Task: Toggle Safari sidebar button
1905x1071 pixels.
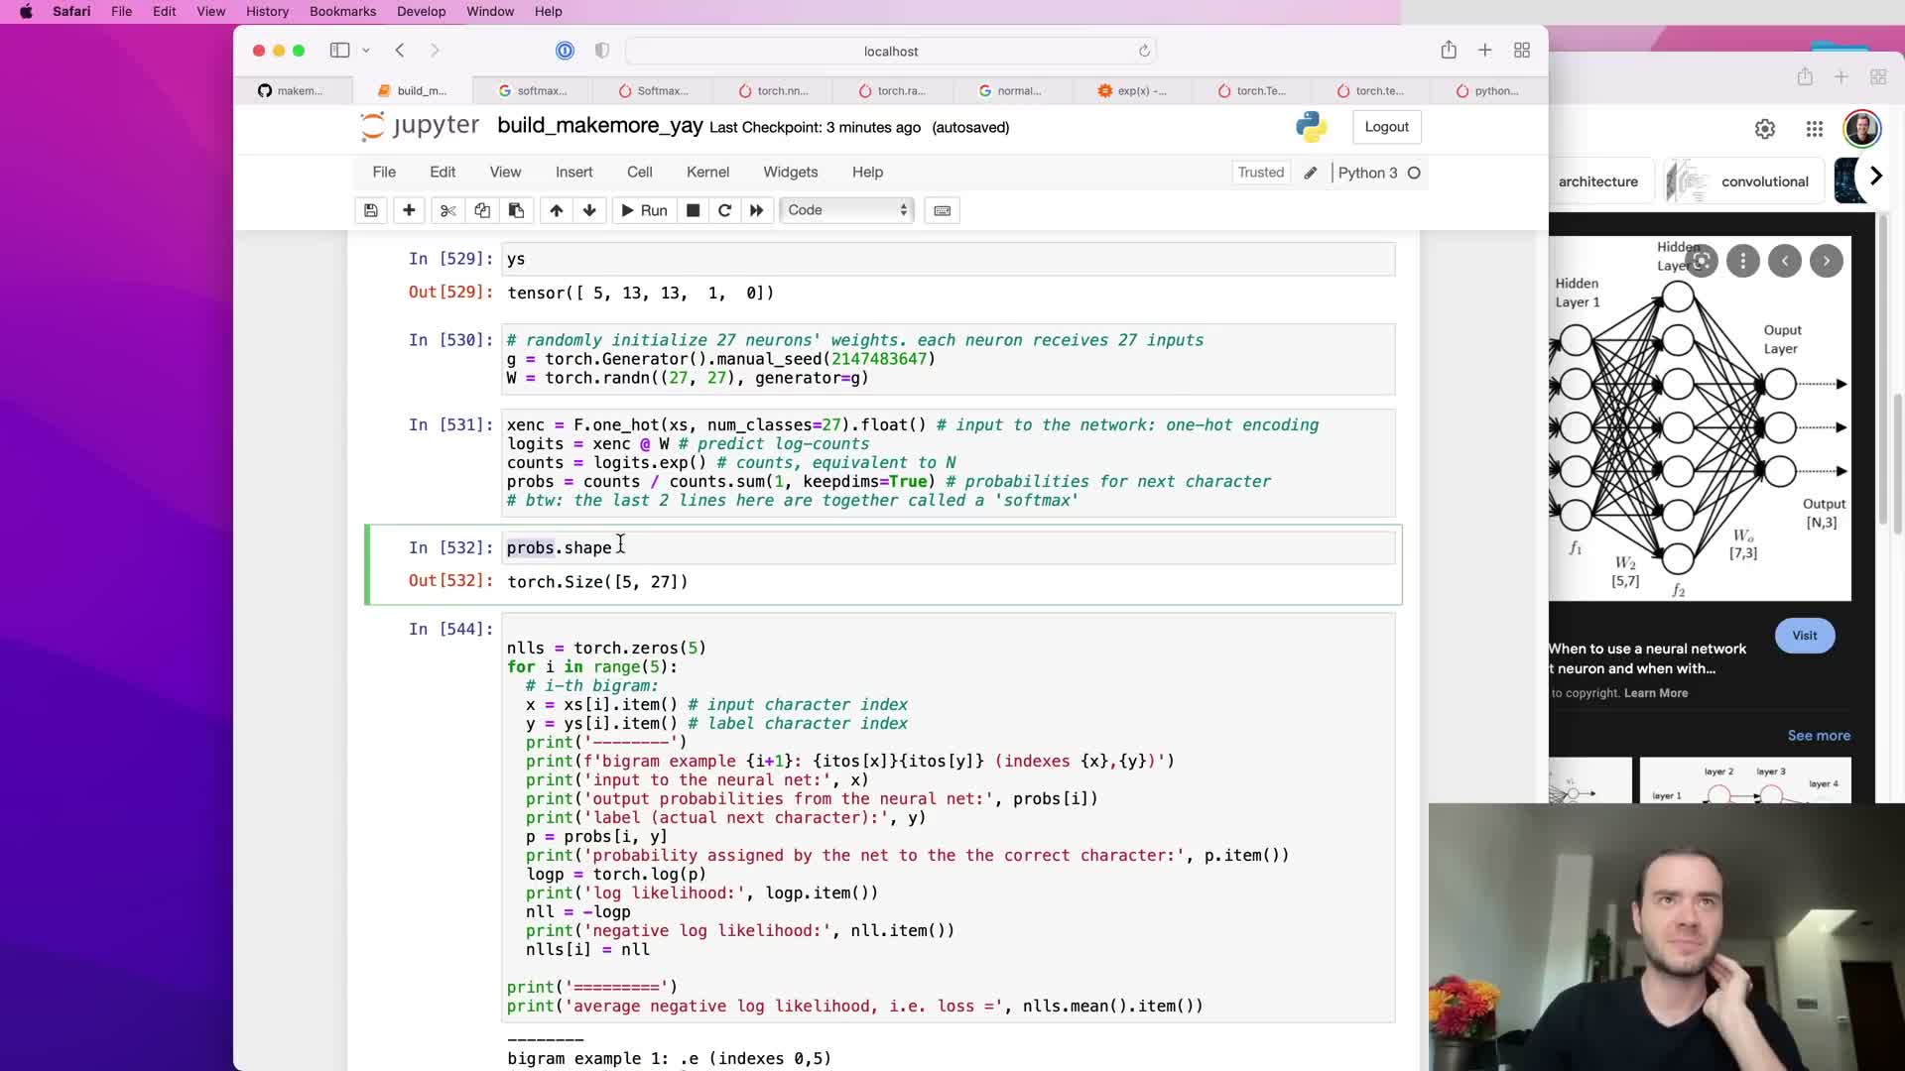Action: pyautogui.click(x=339, y=51)
